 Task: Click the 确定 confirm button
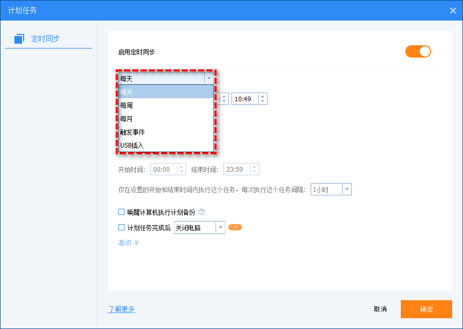[x=426, y=309]
